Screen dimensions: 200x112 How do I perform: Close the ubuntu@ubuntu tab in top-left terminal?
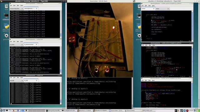point(37,8)
